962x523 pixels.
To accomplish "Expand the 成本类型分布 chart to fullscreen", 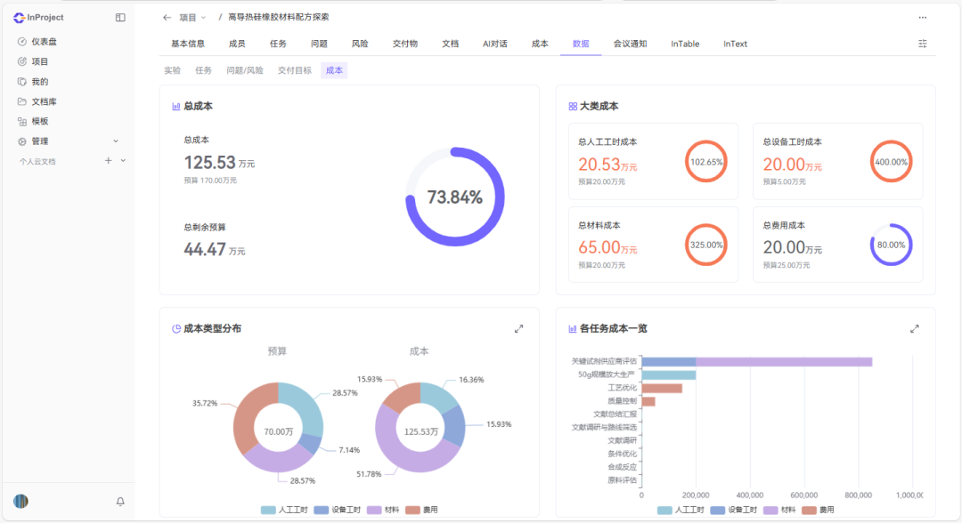I will (x=519, y=327).
